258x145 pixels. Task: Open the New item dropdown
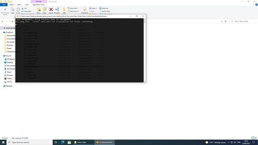73,8
